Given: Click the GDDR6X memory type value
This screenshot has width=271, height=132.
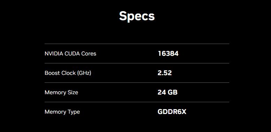Looking at the screenshot, I should pos(172,112).
